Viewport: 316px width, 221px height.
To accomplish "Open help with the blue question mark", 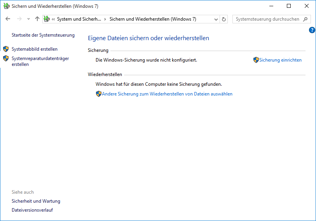I will (312, 30).
